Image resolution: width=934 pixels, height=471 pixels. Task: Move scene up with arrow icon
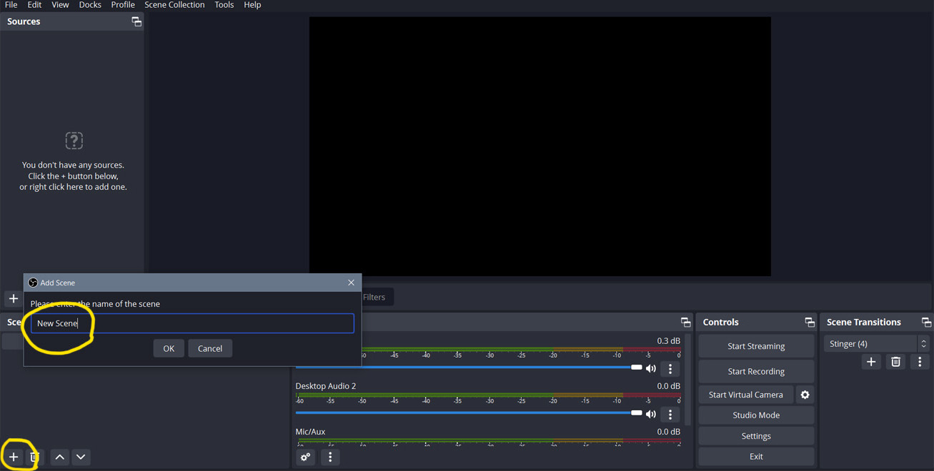click(60, 457)
